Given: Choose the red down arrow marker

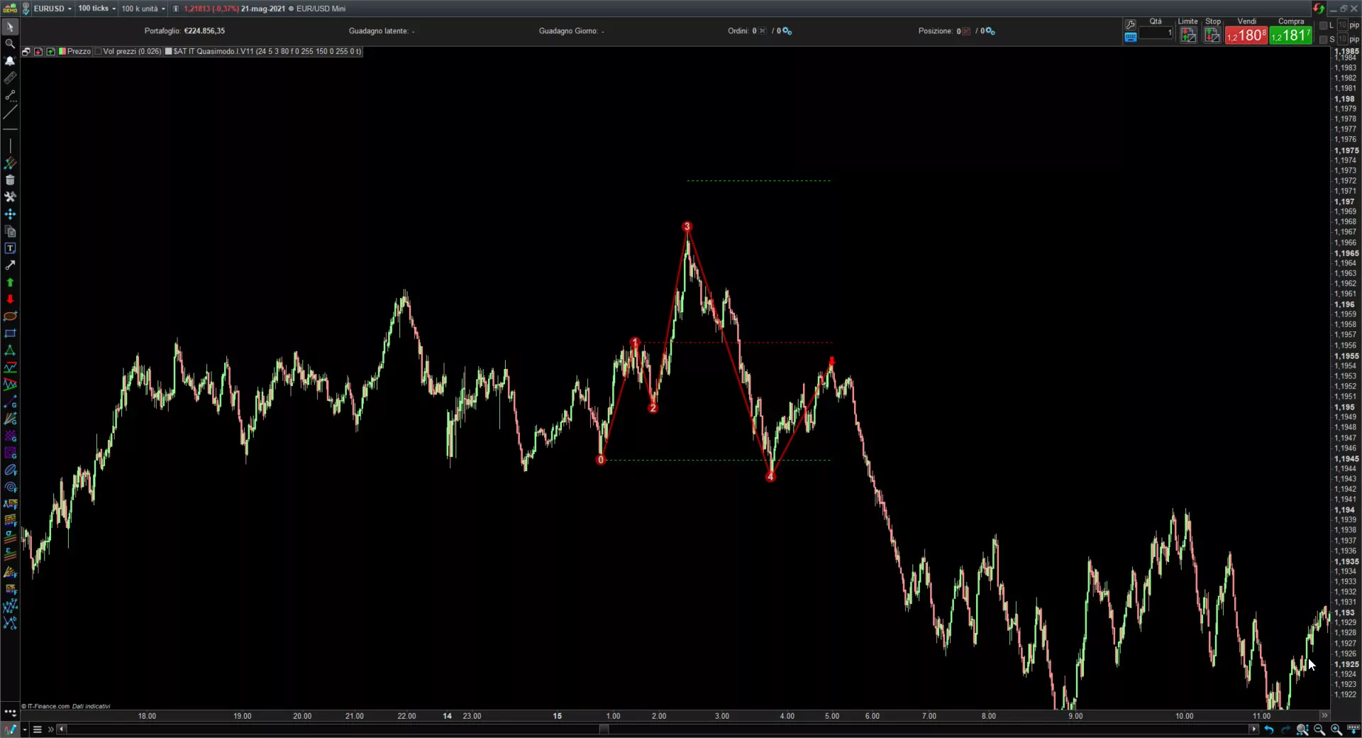Looking at the screenshot, I should pyautogui.click(x=10, y=299).
